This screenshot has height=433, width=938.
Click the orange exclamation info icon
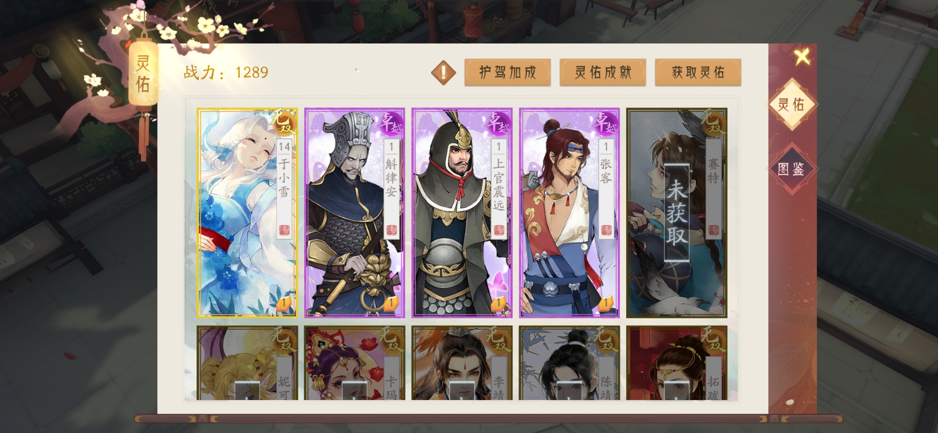click(443, 73)
